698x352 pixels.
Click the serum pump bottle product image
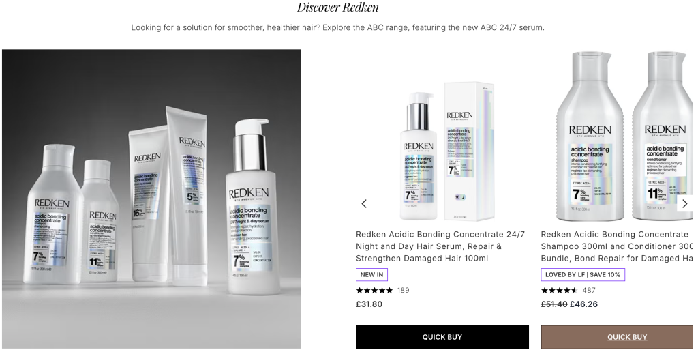pyautogui.click(x=419, y=156)
